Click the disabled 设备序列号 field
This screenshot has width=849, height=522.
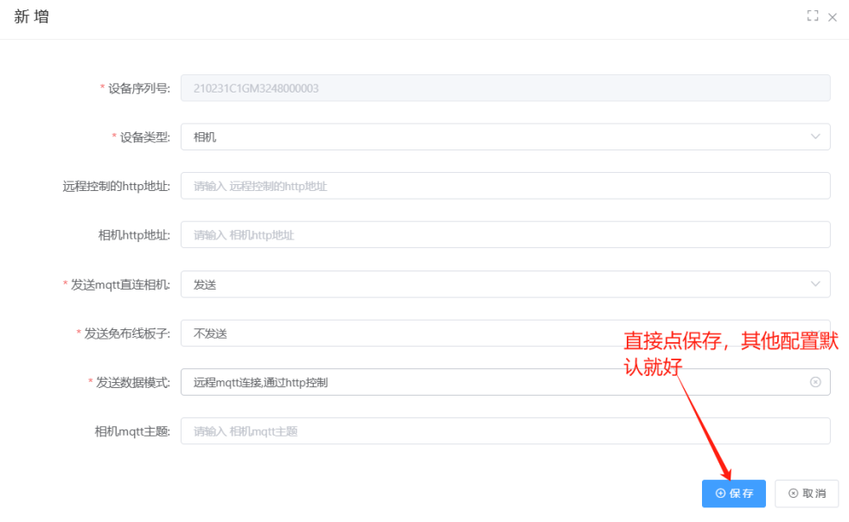(x=505, y=88)
